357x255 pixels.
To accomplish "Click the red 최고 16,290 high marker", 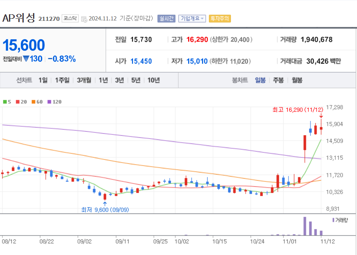I will [x=298, y=110].
